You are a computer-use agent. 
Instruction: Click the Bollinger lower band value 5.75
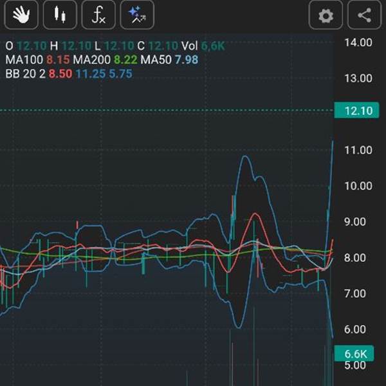coord(121,74)
